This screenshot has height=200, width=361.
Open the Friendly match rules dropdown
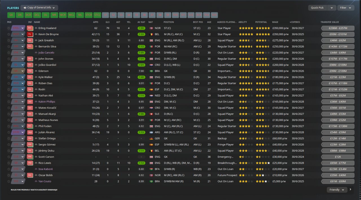[337, 190]
